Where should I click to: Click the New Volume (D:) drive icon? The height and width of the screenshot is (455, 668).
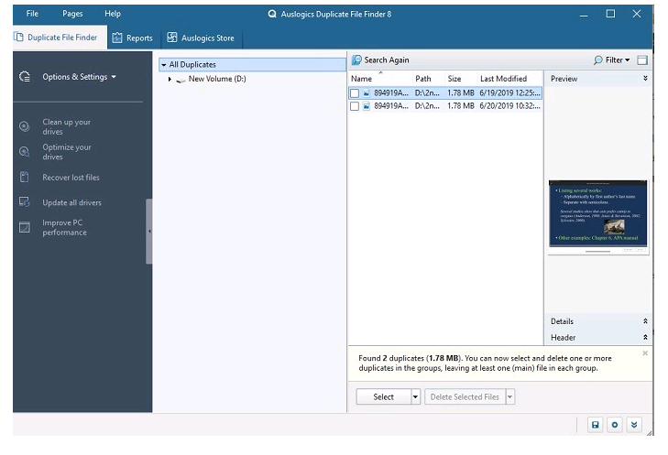(181, 80)
